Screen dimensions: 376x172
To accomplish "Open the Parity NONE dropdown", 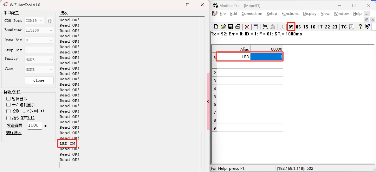I will 39,60.
